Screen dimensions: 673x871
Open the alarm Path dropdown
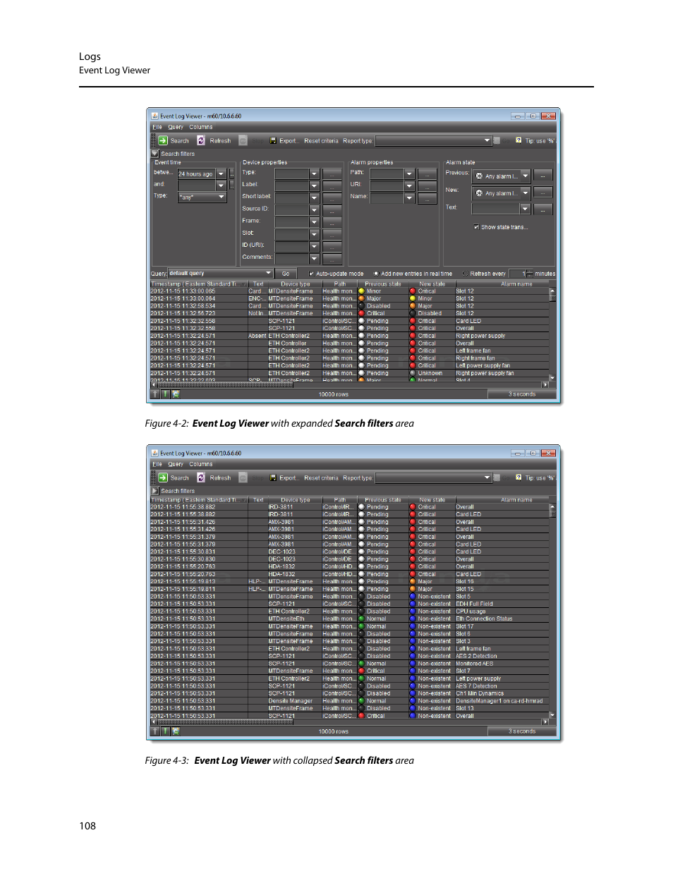[x=409, y=173]
